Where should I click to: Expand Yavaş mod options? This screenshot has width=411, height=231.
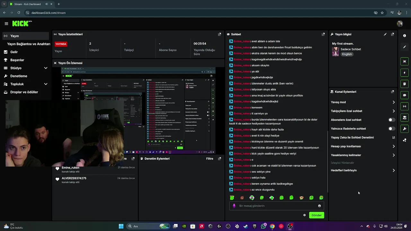coord(394,102)
